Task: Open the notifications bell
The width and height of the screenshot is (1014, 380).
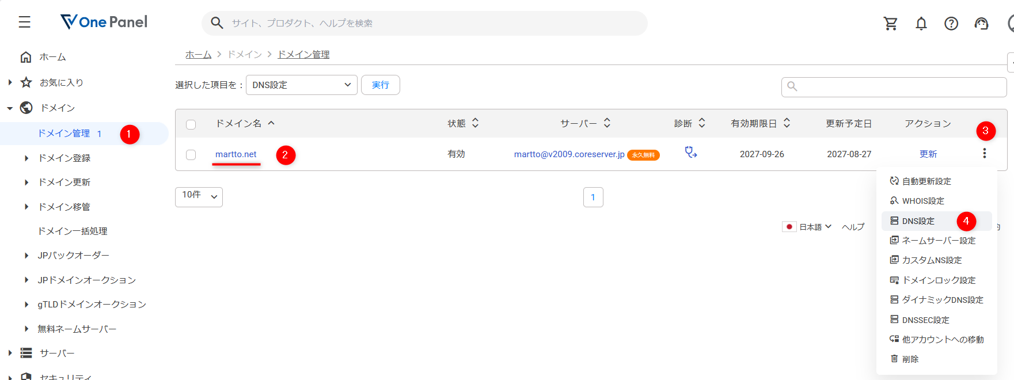Action: pyautogui.click(x=921, y=24)
